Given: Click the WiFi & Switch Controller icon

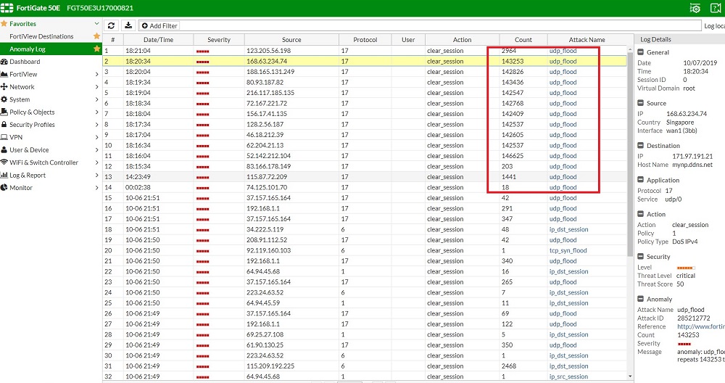Looking at the screenshot, I should pos(4,162).
